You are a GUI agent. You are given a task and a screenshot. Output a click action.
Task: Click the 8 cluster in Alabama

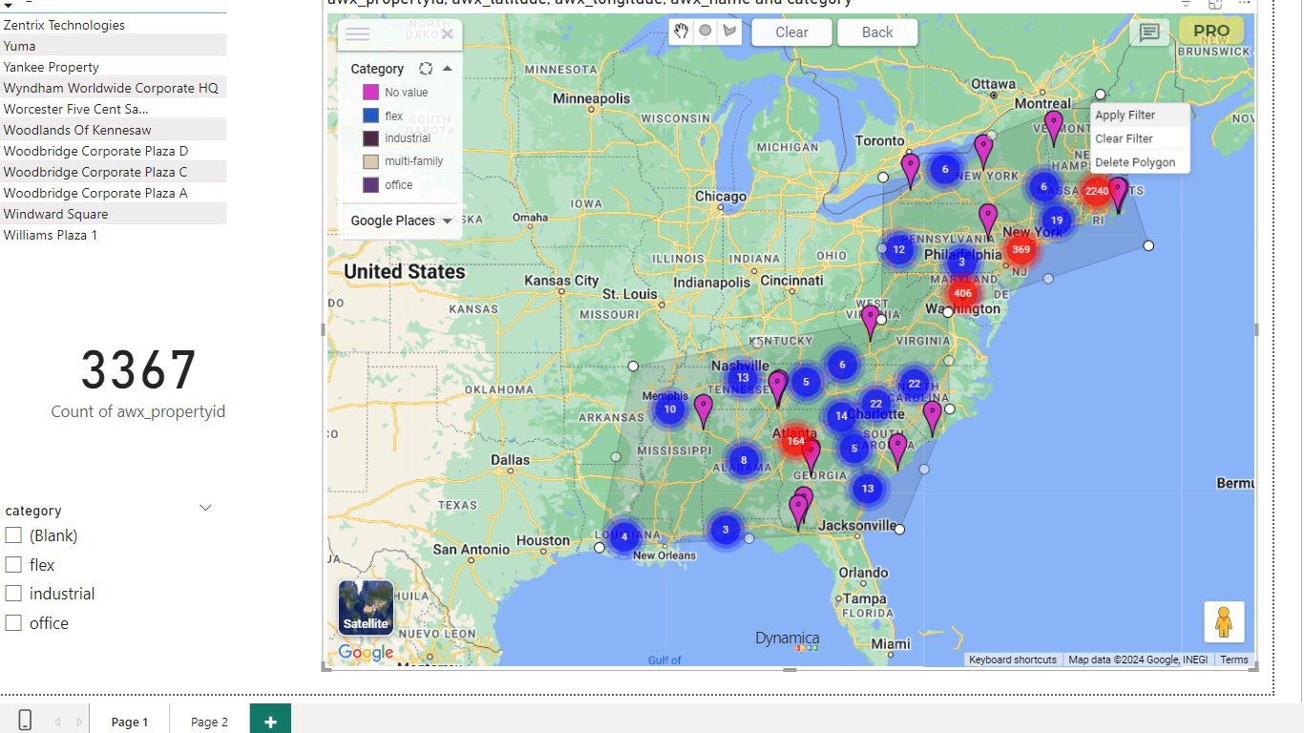click(x=744, y=461)
